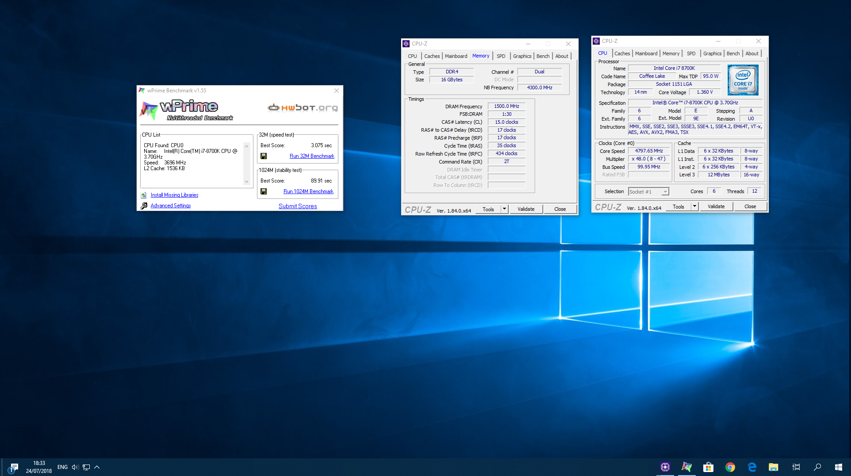Click Submit Scores link

click(298, 206)
